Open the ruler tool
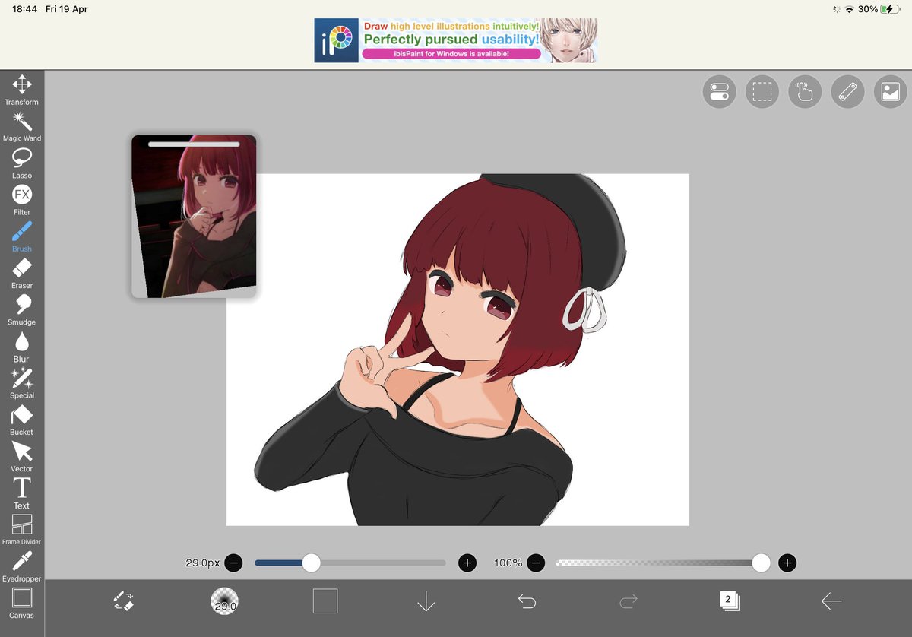 [847, 92]
